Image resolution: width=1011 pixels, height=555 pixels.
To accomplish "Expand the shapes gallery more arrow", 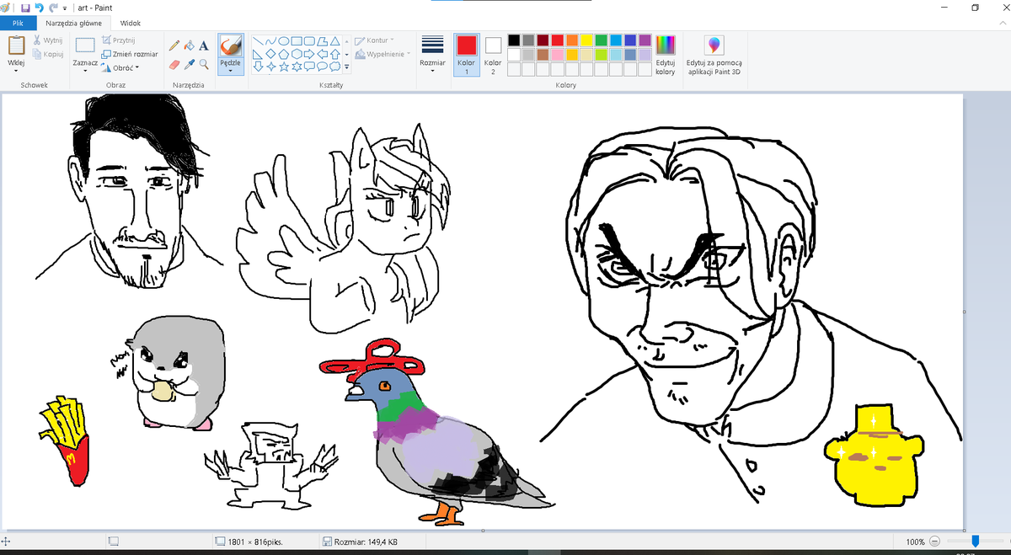I will [347, 66].
